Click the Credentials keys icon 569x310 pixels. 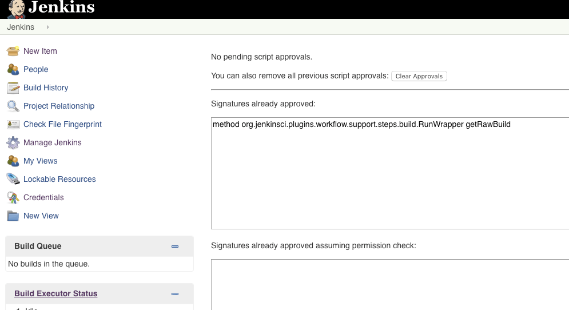coord(13,197)
